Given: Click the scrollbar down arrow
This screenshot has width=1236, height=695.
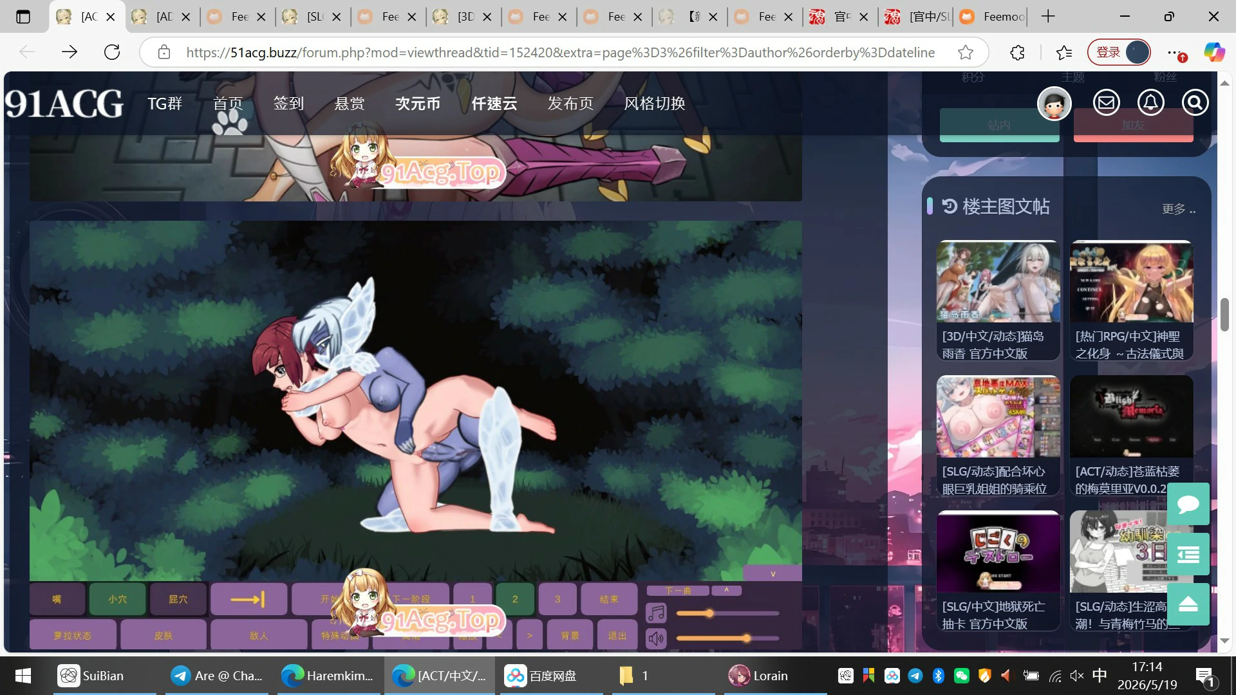Looking at the screenshot, I should [1225, 641].
